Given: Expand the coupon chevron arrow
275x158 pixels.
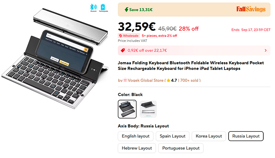Looking at the screenshot, I should coord(265,50).
